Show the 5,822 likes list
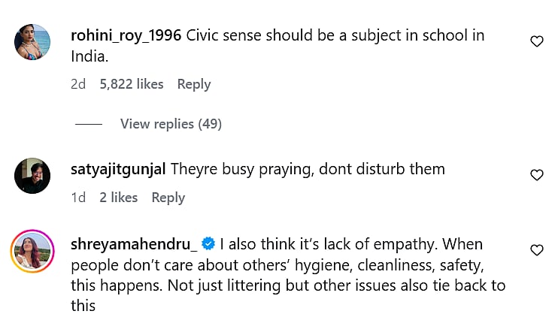555x320 pixels. 132,84
